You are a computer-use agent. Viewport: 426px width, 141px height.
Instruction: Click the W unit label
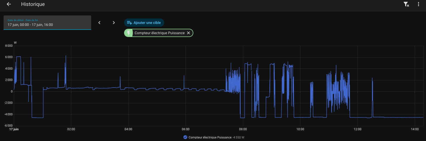coord(15,43)
